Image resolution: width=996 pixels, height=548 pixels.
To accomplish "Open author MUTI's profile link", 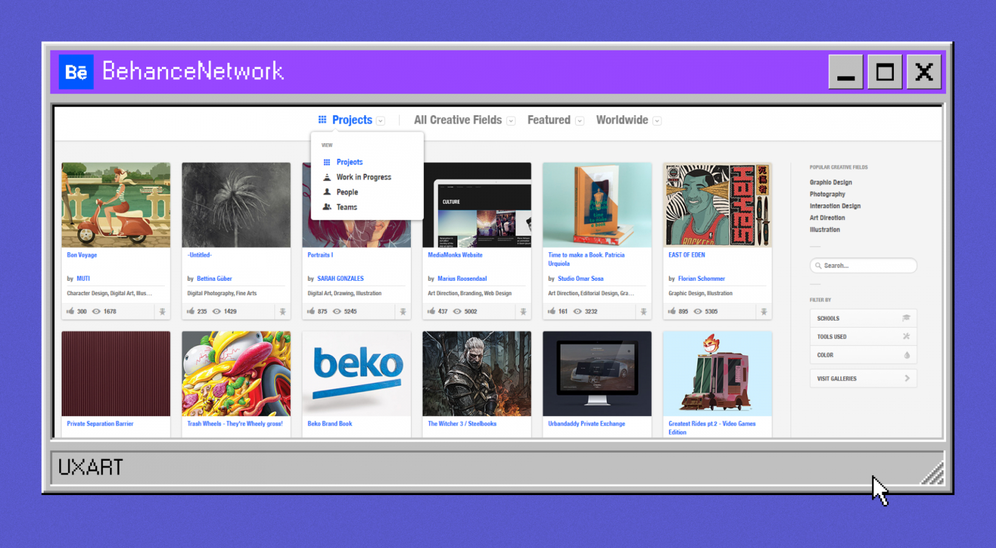I will pyautogui.click(x=83, y=278).
